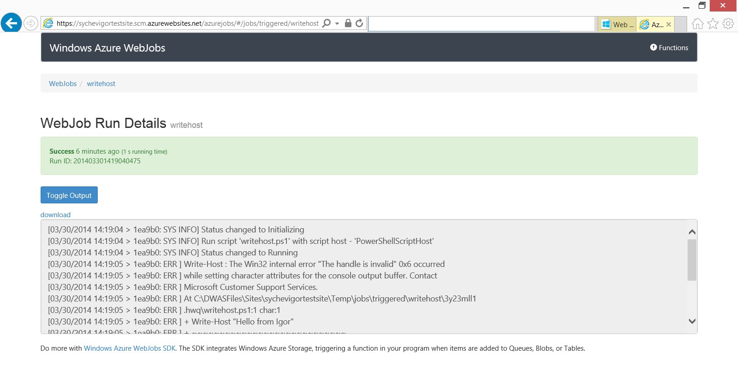
Task: Click the Run ID 201403301419040475 text
Action: click(x=95, y=161)
